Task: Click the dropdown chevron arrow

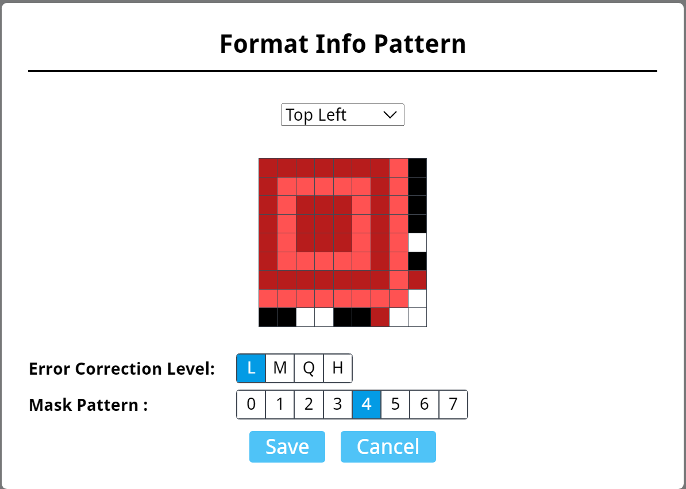Action: [390, 115]
